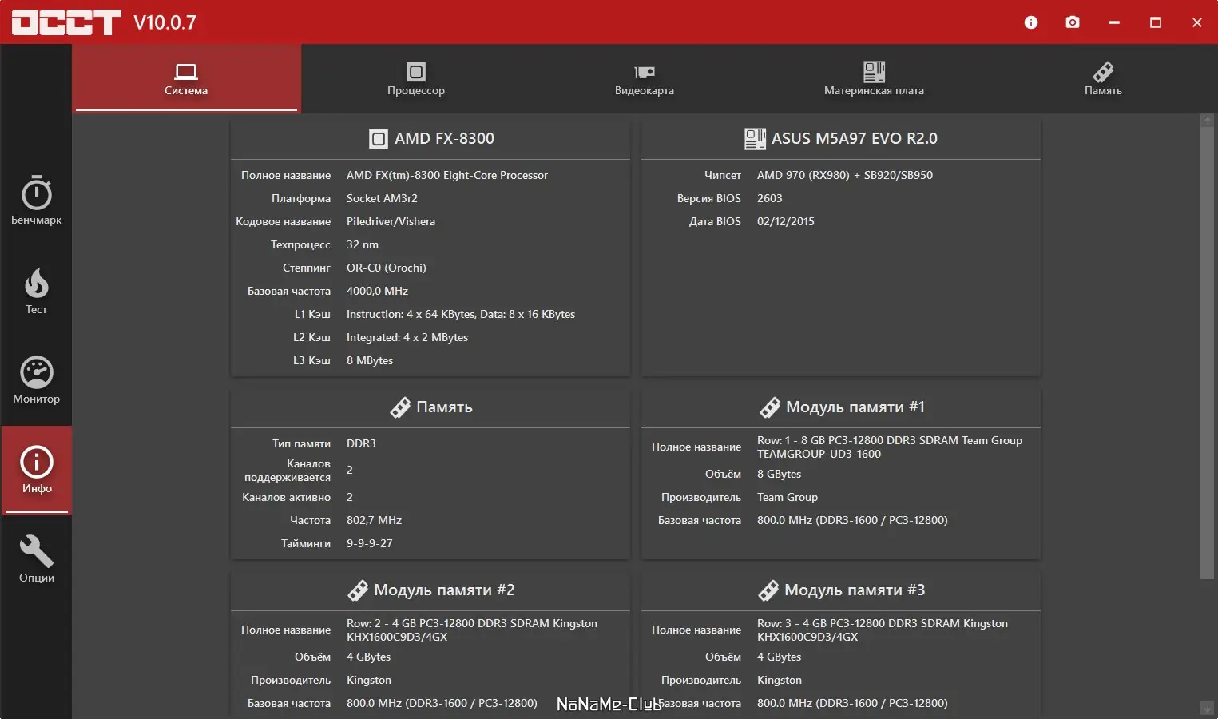Click the scrollbar down arrow
The image size is (1218, 719).
tap(1207, 709)
